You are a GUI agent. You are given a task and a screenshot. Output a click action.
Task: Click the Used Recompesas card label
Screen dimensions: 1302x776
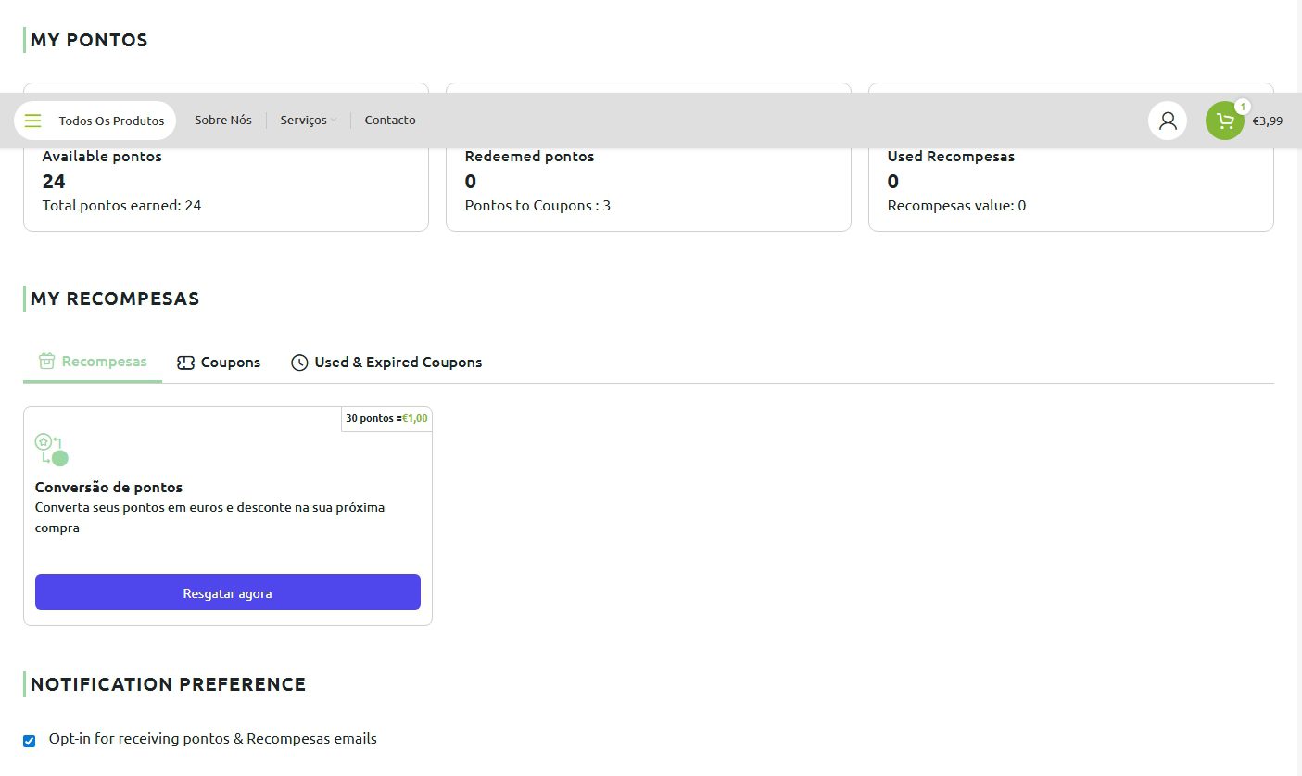[951, 157]
